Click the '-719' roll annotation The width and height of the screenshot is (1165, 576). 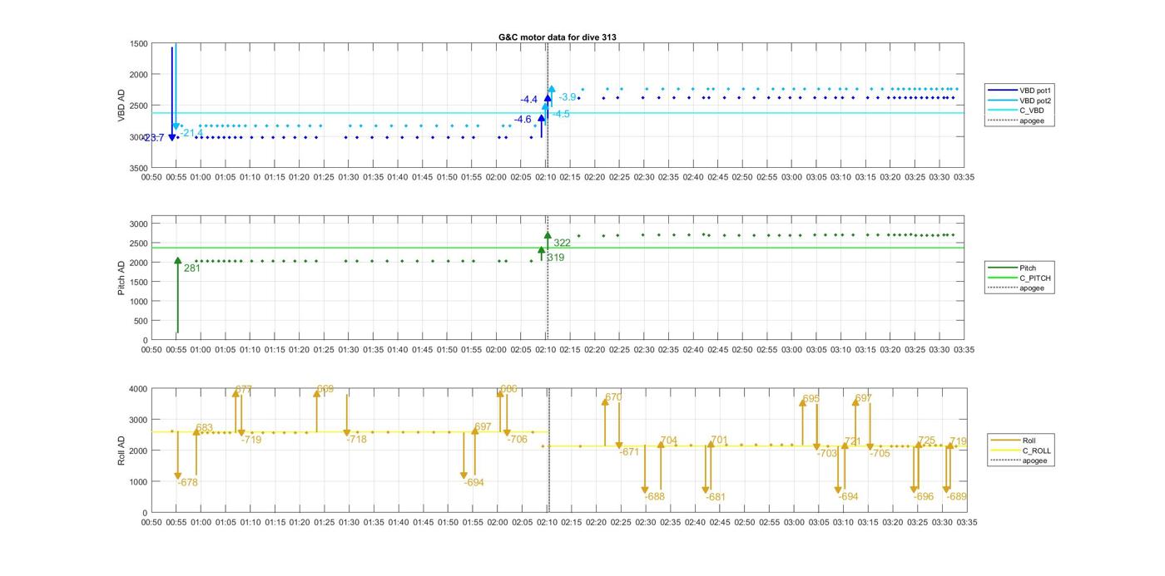(251, 440)
